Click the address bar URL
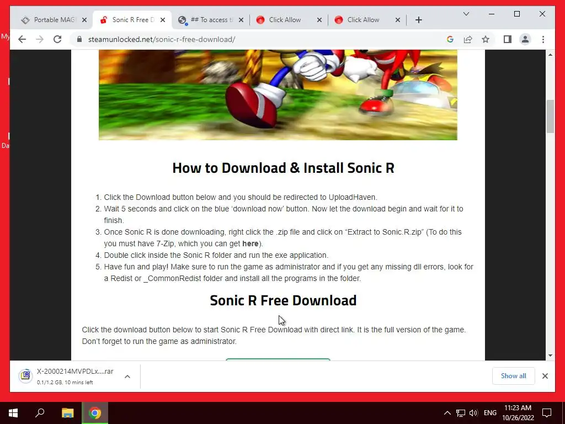The height and width of the screenshot is (424, 565). 162,39
